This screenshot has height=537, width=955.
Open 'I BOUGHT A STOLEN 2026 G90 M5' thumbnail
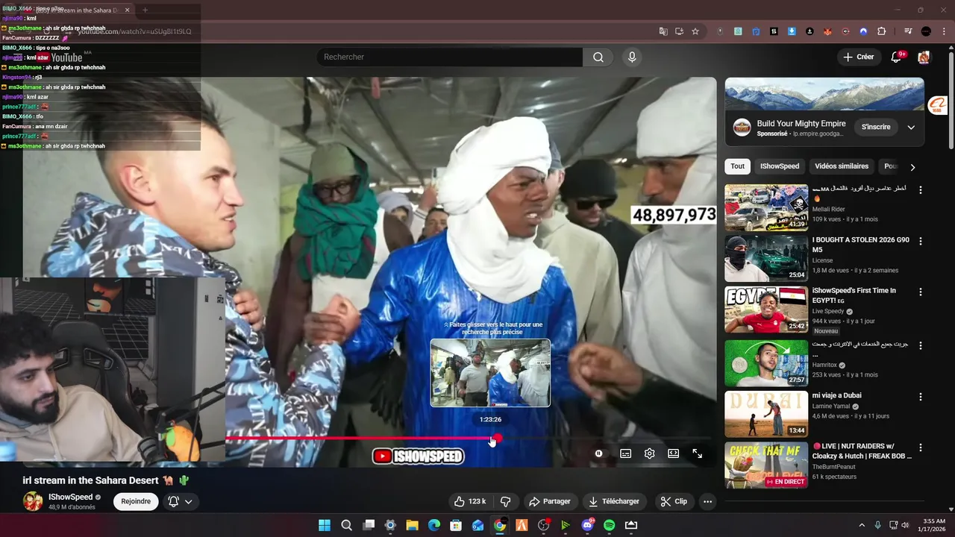tap(766, 259)
